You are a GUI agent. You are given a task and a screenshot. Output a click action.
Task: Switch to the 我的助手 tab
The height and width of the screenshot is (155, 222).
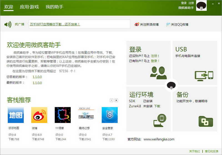[x=54, y=7]
